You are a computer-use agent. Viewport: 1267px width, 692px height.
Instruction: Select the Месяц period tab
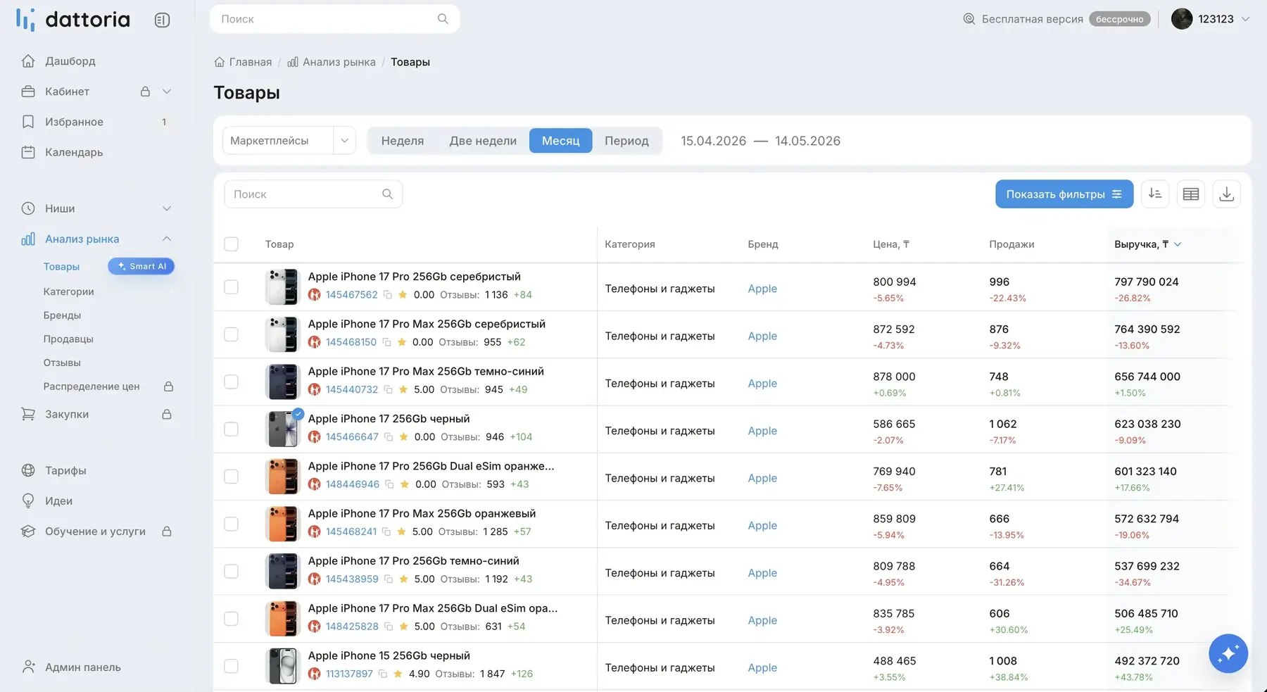click(x=560, y=141)
